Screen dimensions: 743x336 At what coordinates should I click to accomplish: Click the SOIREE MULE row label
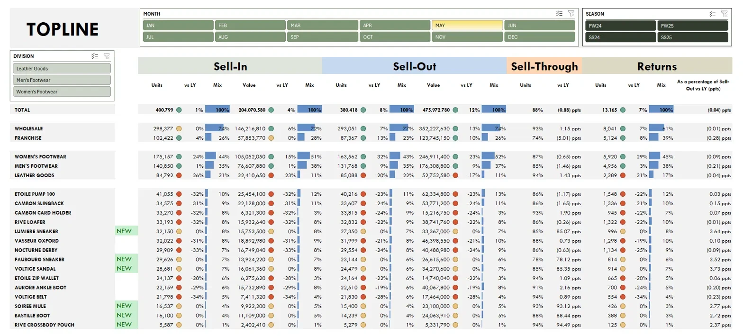[30, 306]
